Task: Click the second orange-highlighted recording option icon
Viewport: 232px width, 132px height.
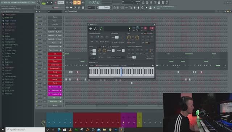Action: (79, 3)
